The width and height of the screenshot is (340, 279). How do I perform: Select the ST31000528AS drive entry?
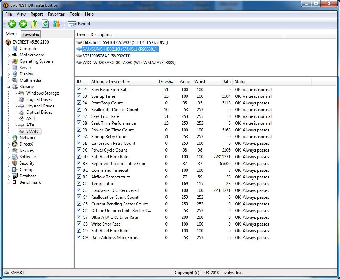pyautogui.click(x=106, y=56)
